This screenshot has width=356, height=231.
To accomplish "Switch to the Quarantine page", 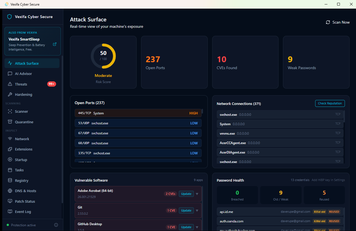I will tap(32, 122).
